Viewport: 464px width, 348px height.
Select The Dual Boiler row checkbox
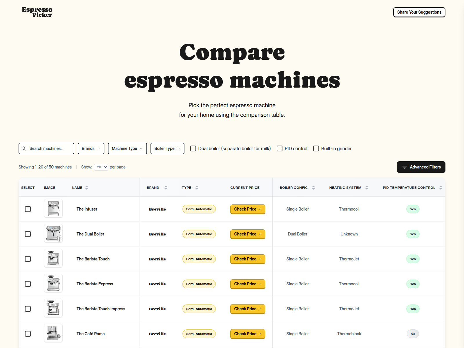click(28, 234)
